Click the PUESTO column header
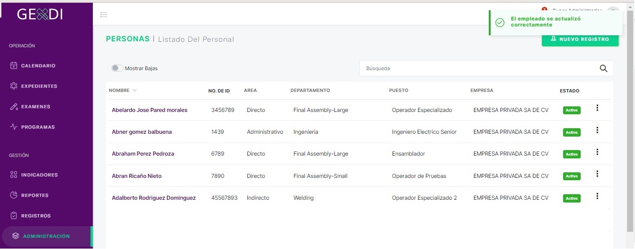 pos(399,91)
